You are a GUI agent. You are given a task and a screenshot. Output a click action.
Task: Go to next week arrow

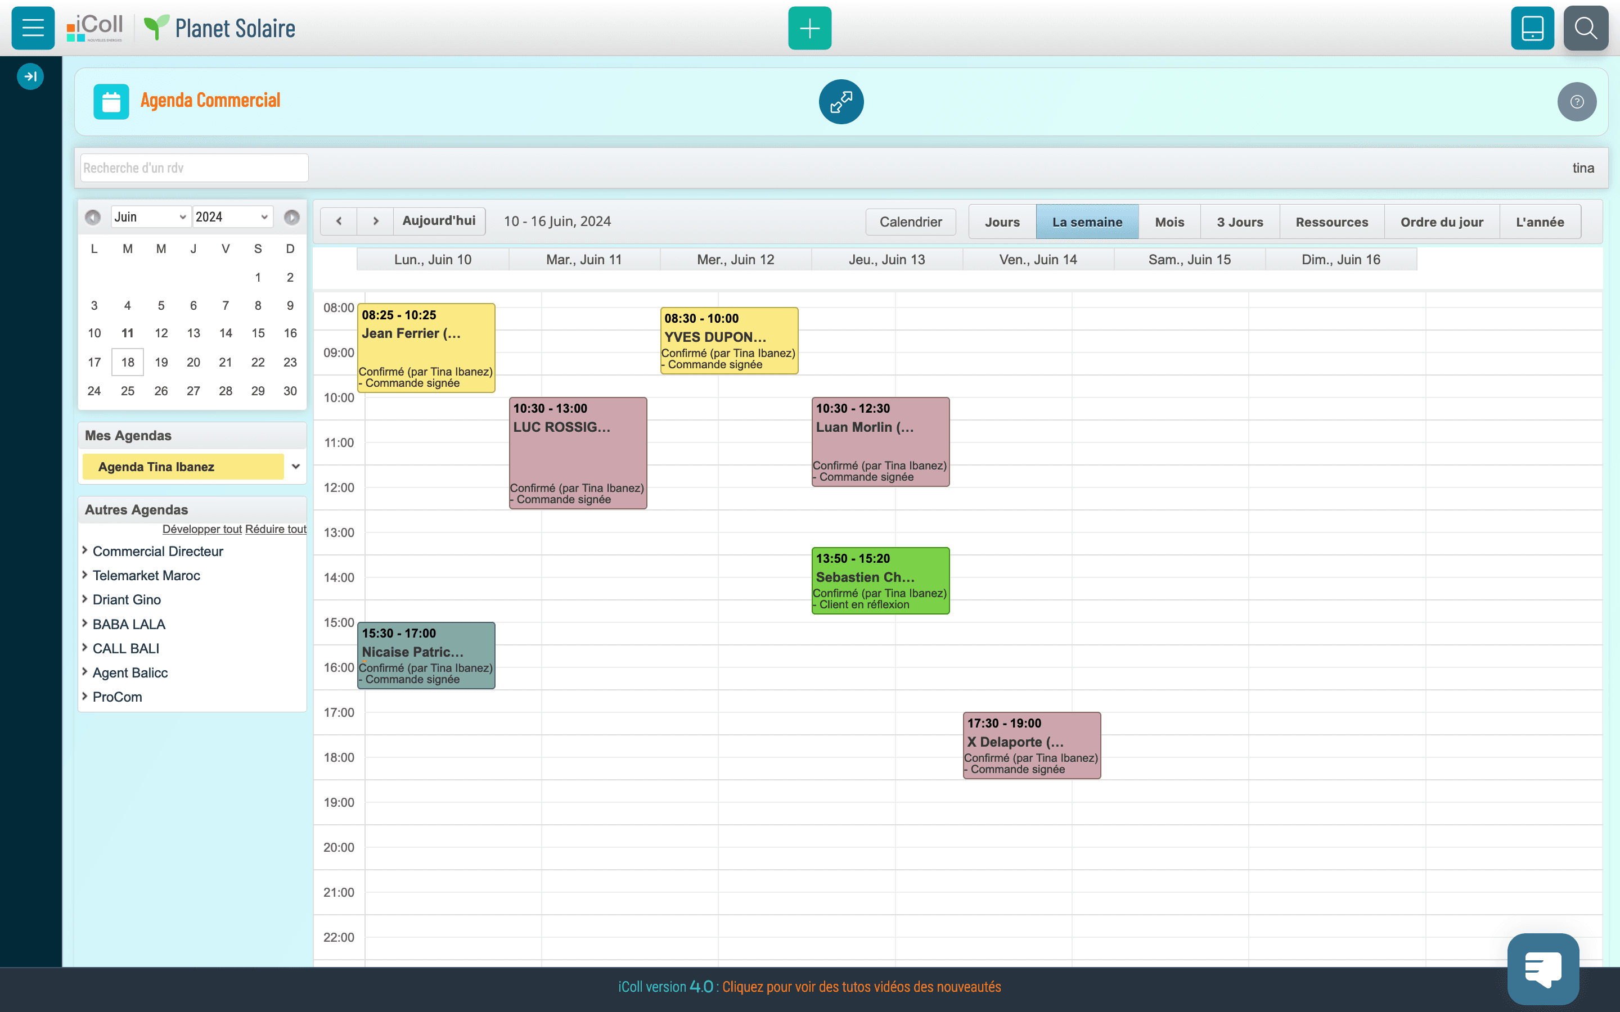pos(376,221)
